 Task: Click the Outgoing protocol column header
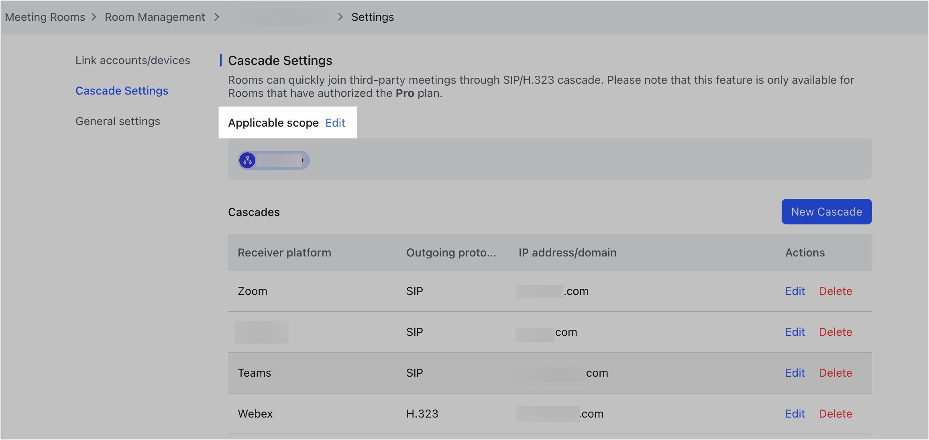click(451, 252)
